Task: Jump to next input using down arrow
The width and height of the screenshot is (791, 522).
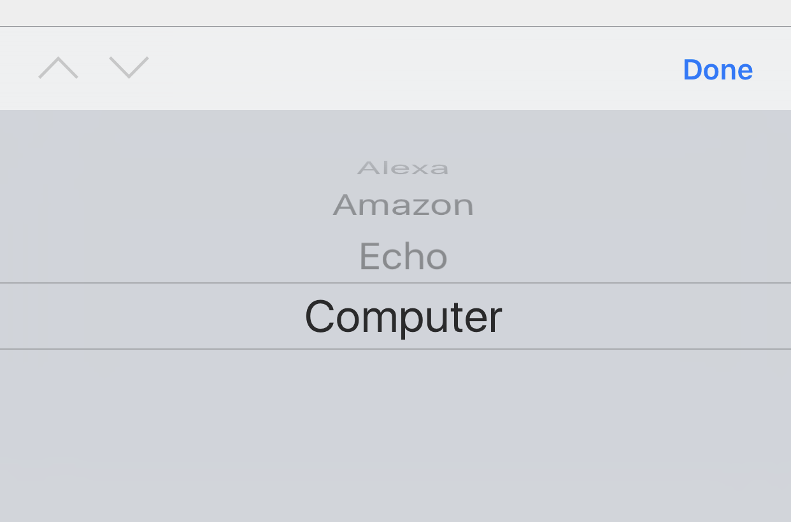Action: tap(129, 68)
